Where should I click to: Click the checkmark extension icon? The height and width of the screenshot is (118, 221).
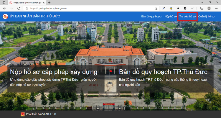pos(192,8)
